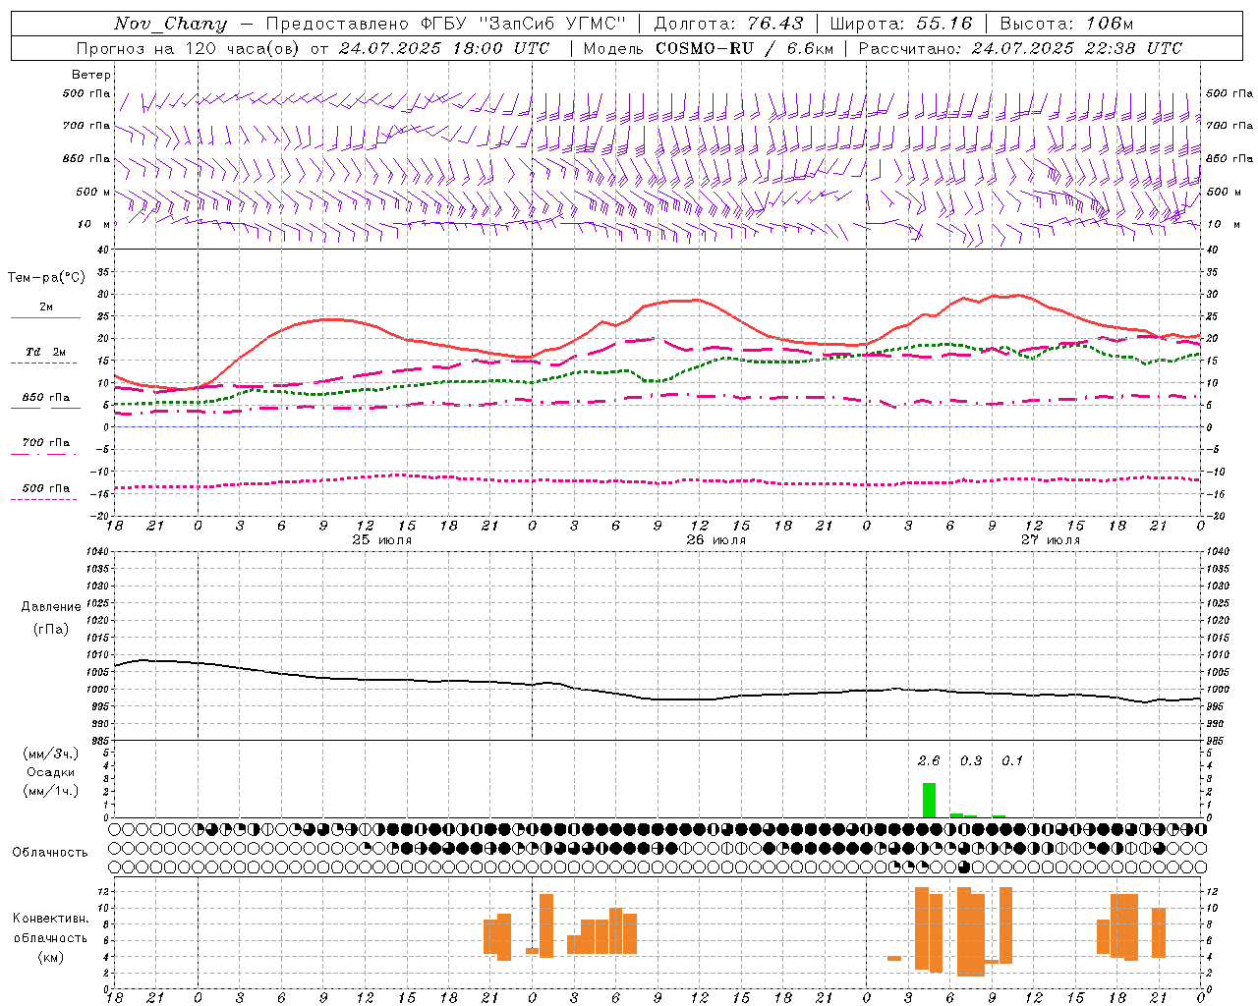The width and height of the screenshot is (1258, 1006).
Task: Click the tallest green precipitation bar
Action: coord(929,800)
